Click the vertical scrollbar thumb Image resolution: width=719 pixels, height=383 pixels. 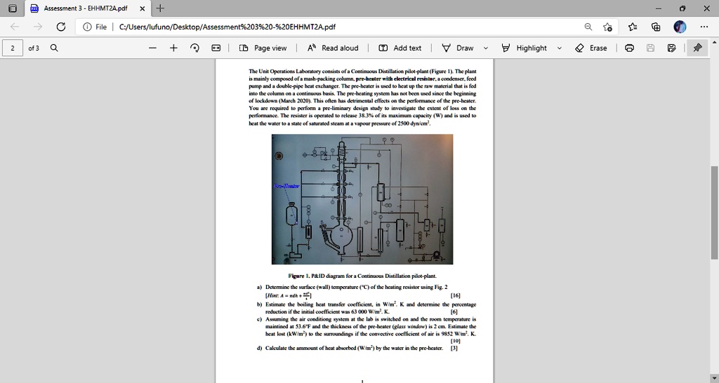tap(714, 213)
